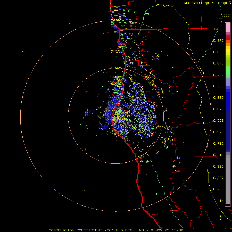Click the 0.467 legend value
Image resolution: width=232 pixels, height=232 pixels.
pos(218,144)
